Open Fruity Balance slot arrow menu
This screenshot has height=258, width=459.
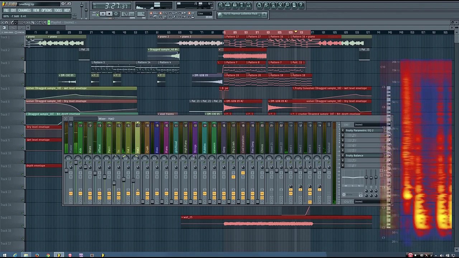coord(343,156)
